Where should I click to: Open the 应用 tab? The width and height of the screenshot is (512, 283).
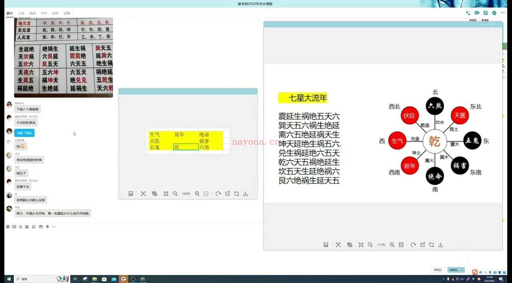55,13
